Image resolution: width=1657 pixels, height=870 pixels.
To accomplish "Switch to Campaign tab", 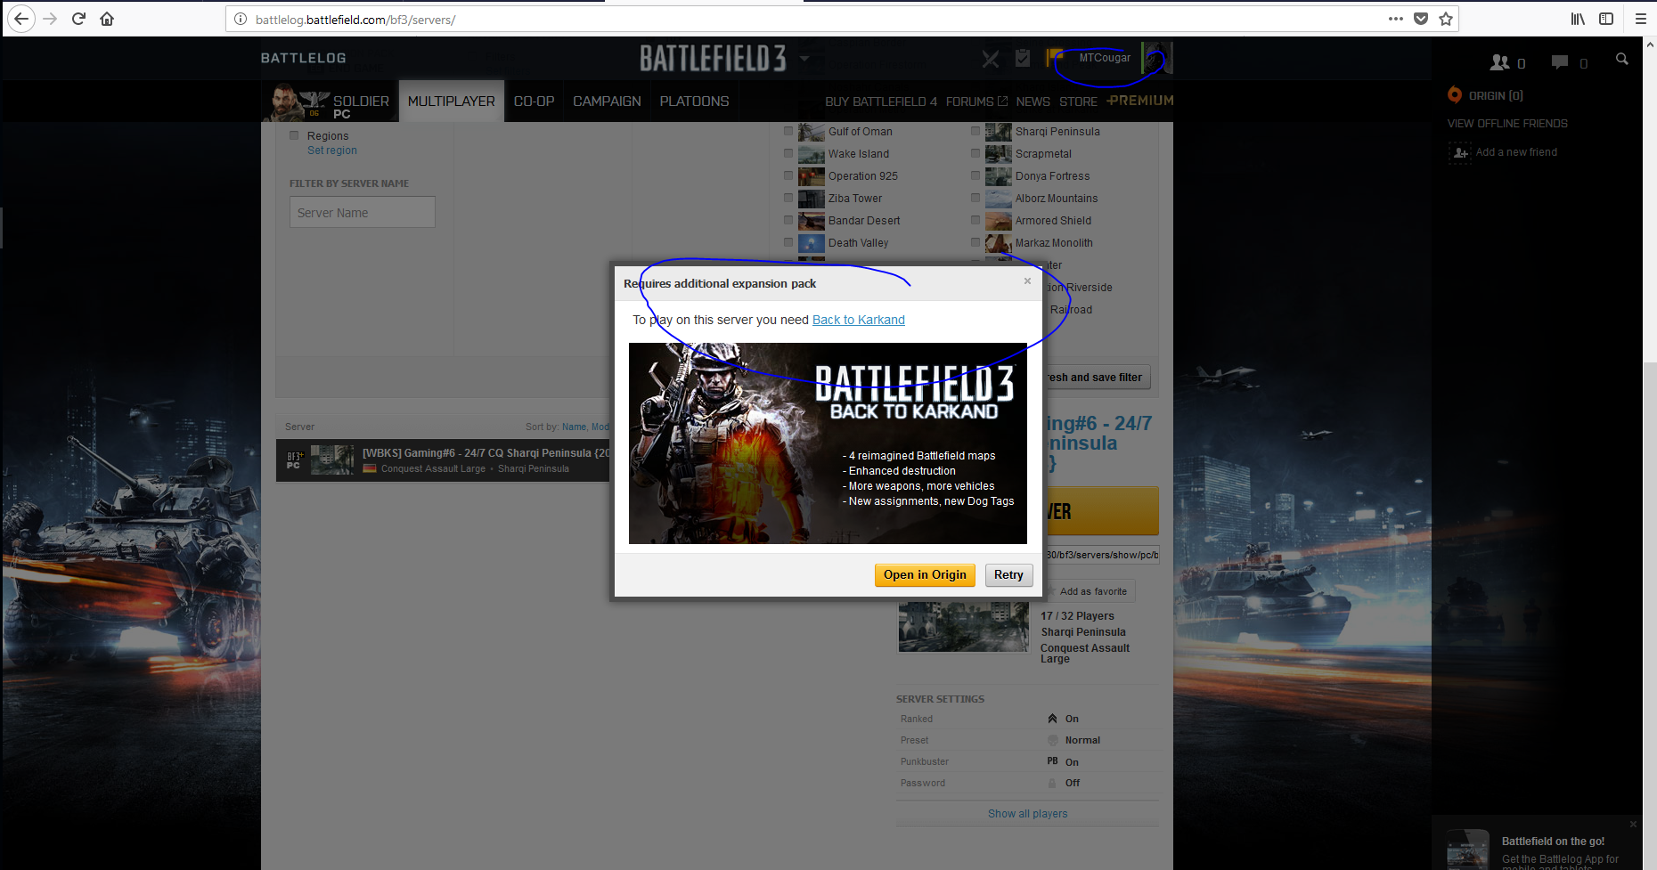I will pyautogui.click(x=607, y=101).
